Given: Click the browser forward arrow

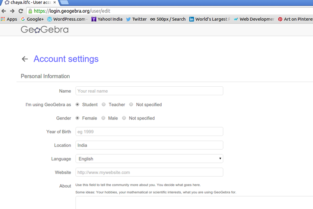Looking at the screenshot, I should click(12, 11).
